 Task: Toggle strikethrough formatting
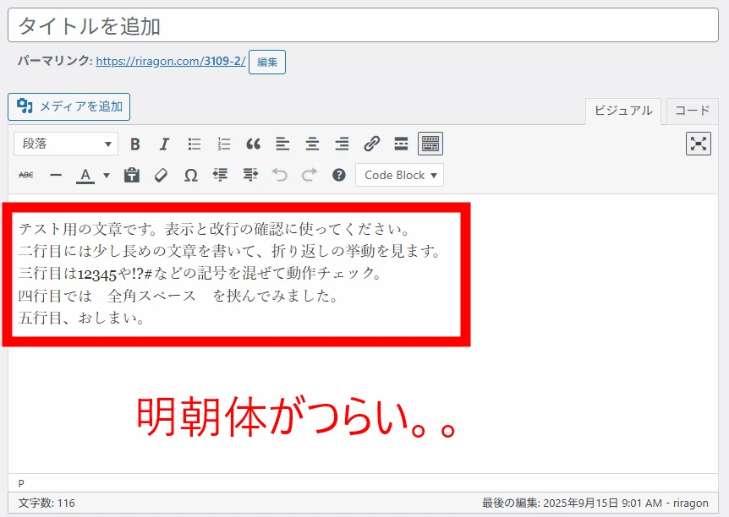click(x=26, y=175)
